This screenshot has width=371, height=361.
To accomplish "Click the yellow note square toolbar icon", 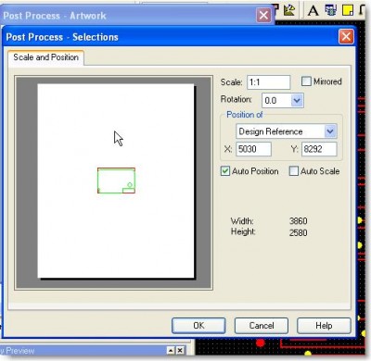I will pos(348,10).
